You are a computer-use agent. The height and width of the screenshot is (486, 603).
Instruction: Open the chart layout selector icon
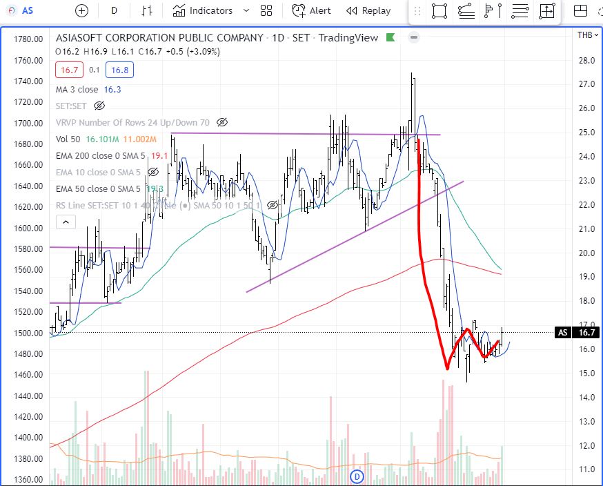click(580, 11)
